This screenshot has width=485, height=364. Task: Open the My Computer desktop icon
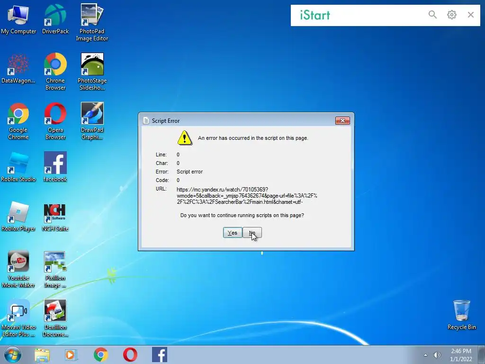[x=18, y=19]
